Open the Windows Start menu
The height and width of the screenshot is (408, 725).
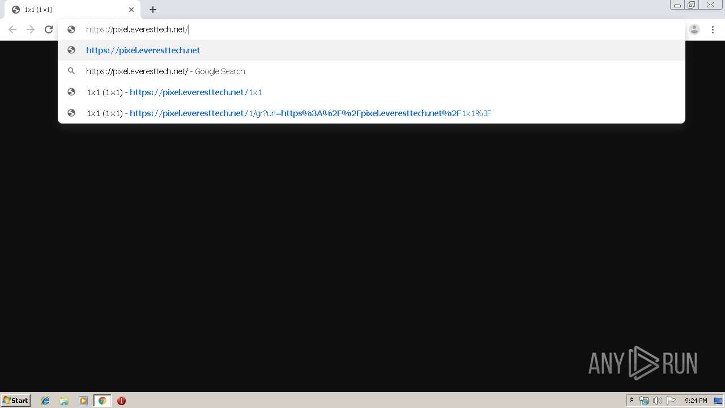tap(16, 400)
